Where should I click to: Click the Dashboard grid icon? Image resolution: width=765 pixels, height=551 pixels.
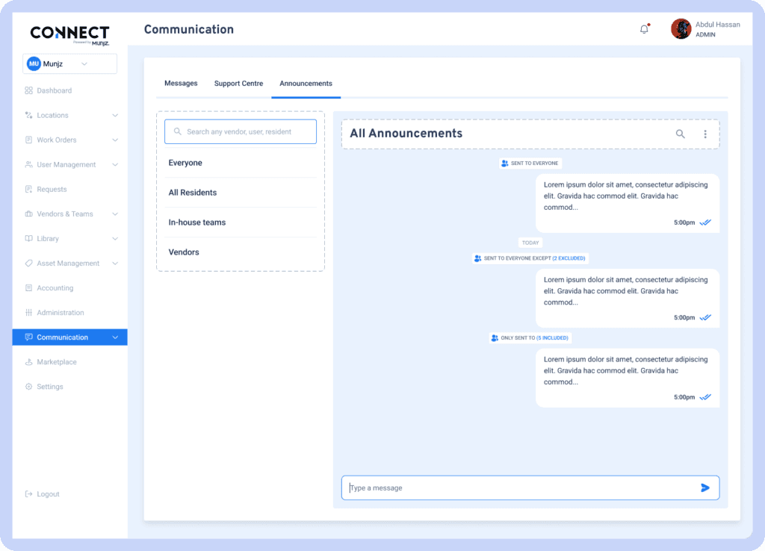tap(28, 90)
